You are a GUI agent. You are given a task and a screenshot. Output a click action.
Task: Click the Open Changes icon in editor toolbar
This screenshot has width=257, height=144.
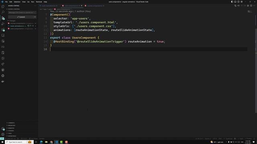point(235,6)
